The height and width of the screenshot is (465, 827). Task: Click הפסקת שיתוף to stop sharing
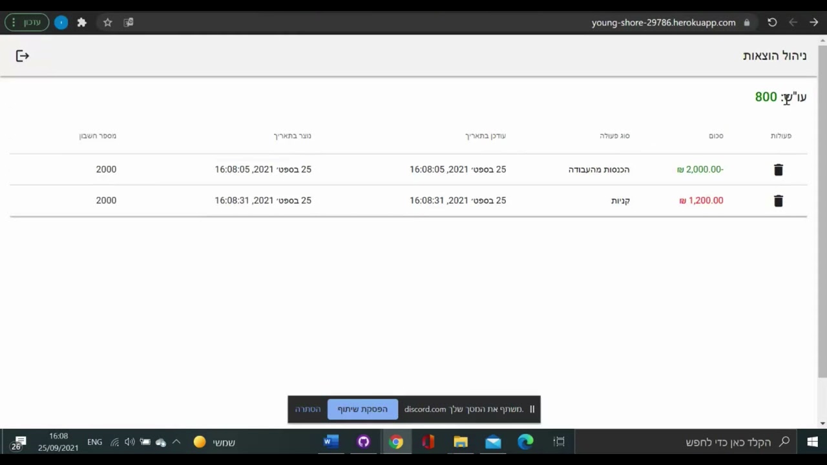click(362, 409)
